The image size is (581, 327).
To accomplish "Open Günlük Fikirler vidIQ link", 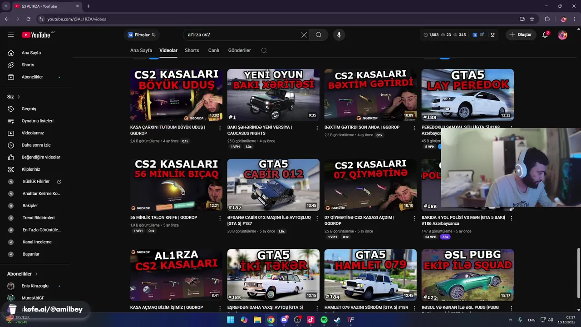I will point(35,182).
